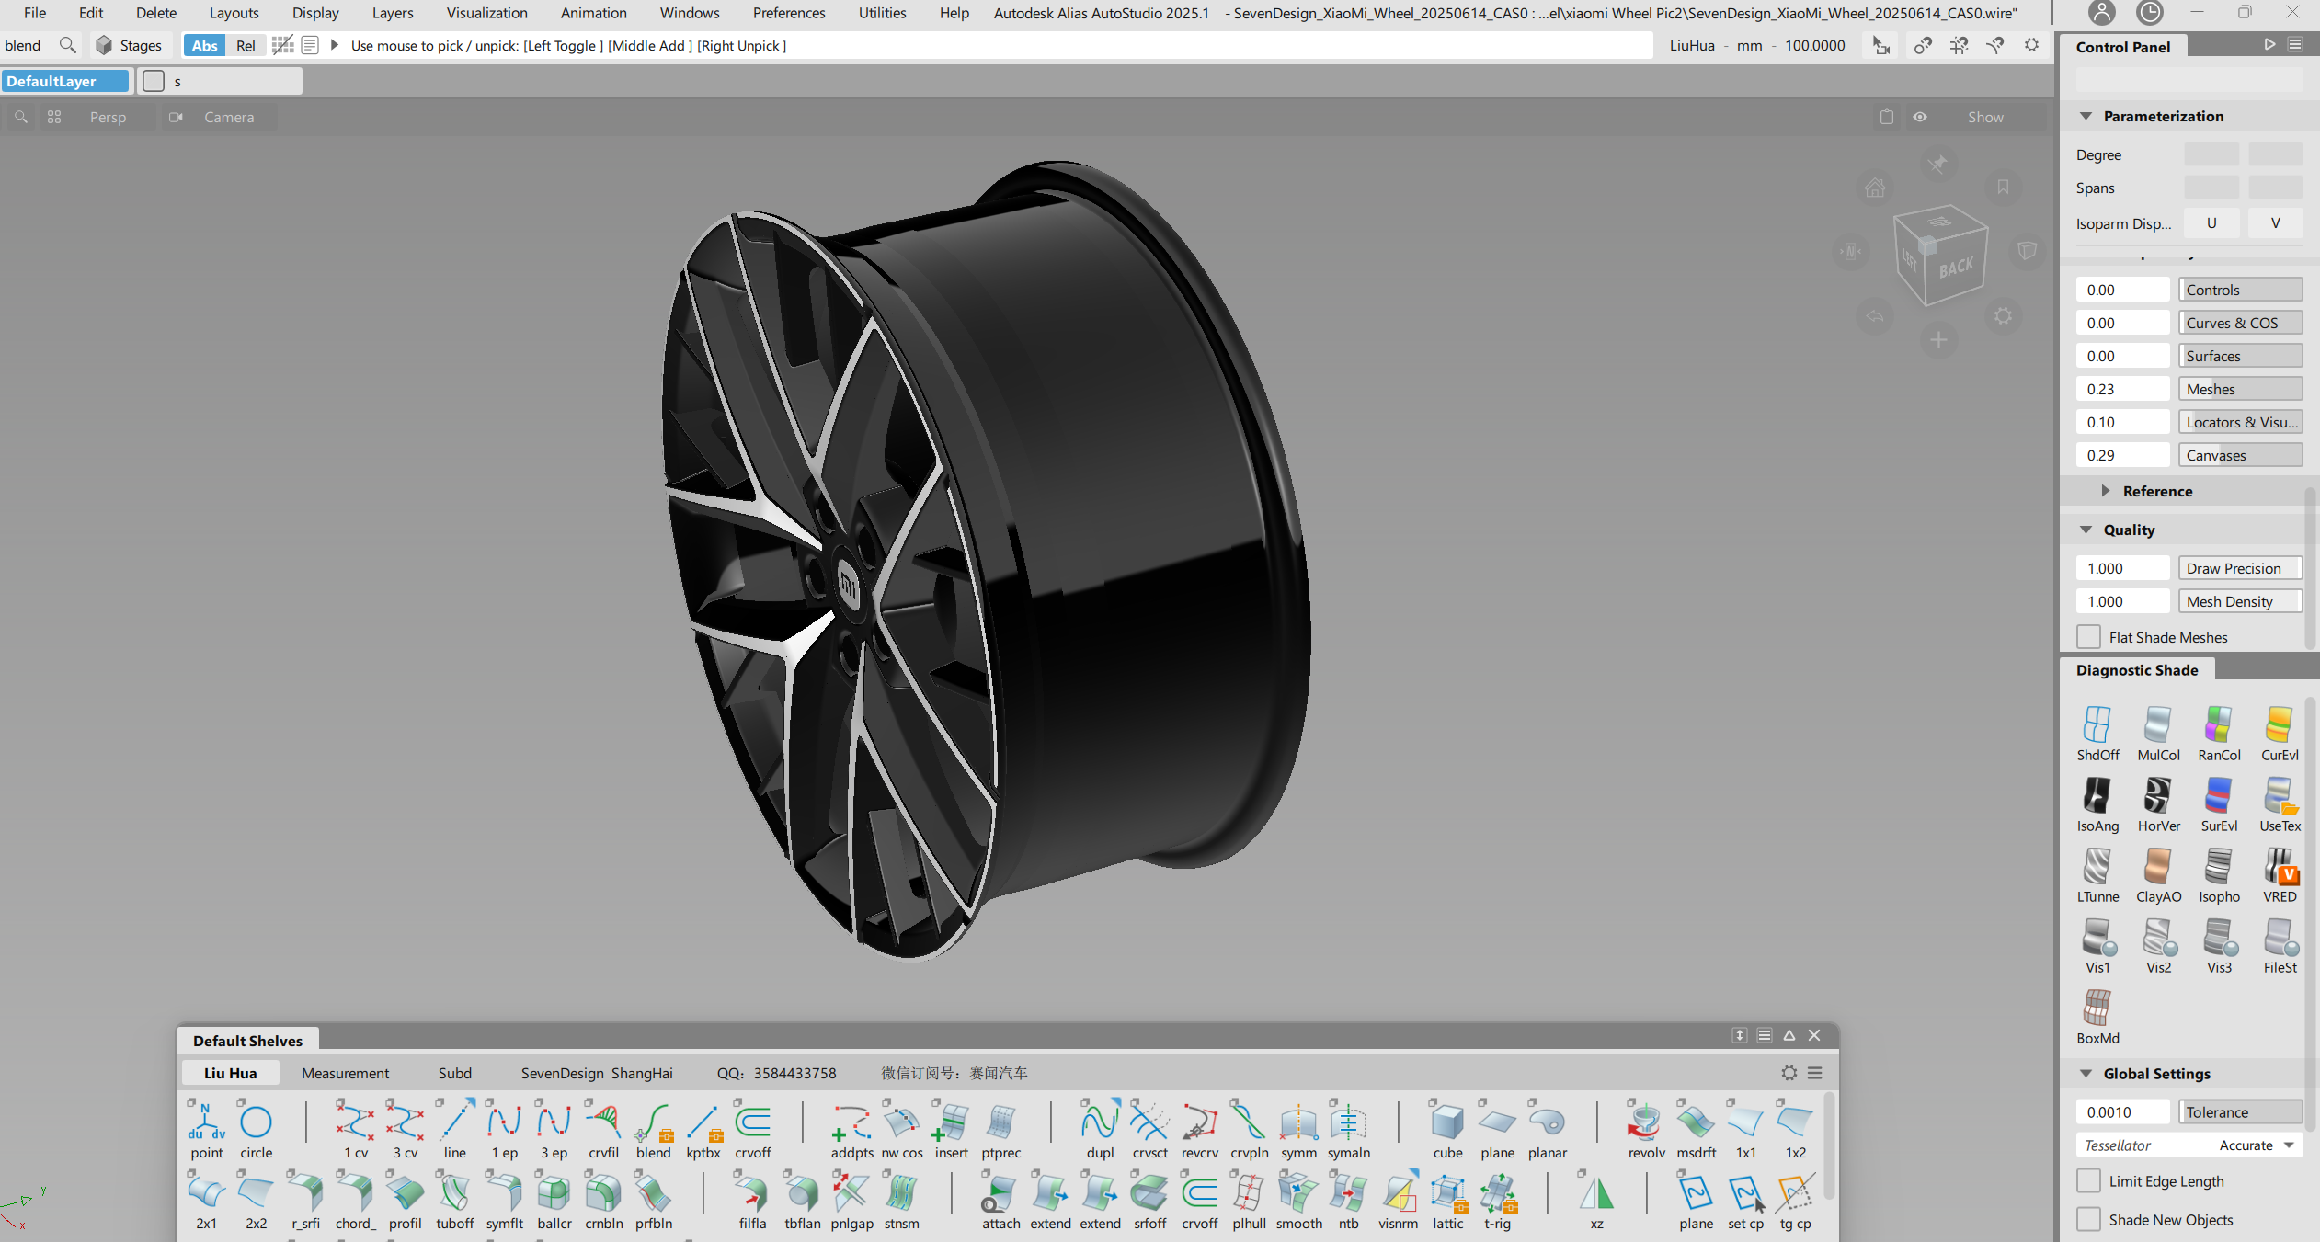Enable Flat Shade Meshes checkbox
The image size is (2320, 1242).
2088,637
